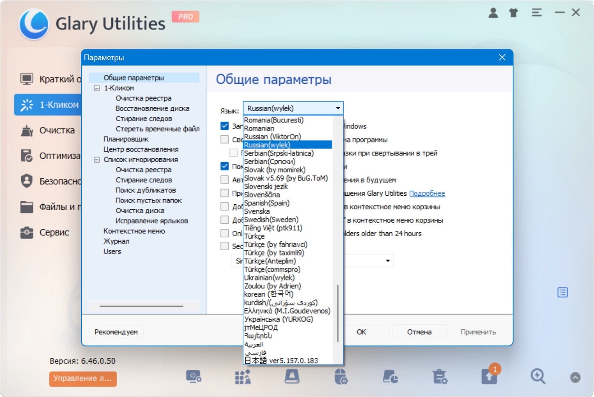
Task: Click the broom icon beside Очистка
Action: click(27, 130)
